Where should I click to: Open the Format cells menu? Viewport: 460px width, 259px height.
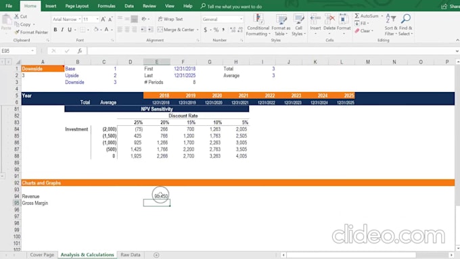pyautogui.click(x=344, y=24)
